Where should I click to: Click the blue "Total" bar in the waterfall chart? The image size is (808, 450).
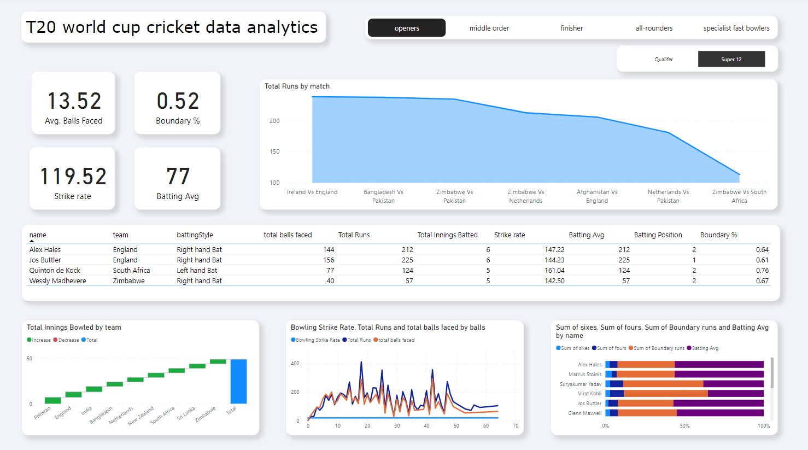coord(238,381)
